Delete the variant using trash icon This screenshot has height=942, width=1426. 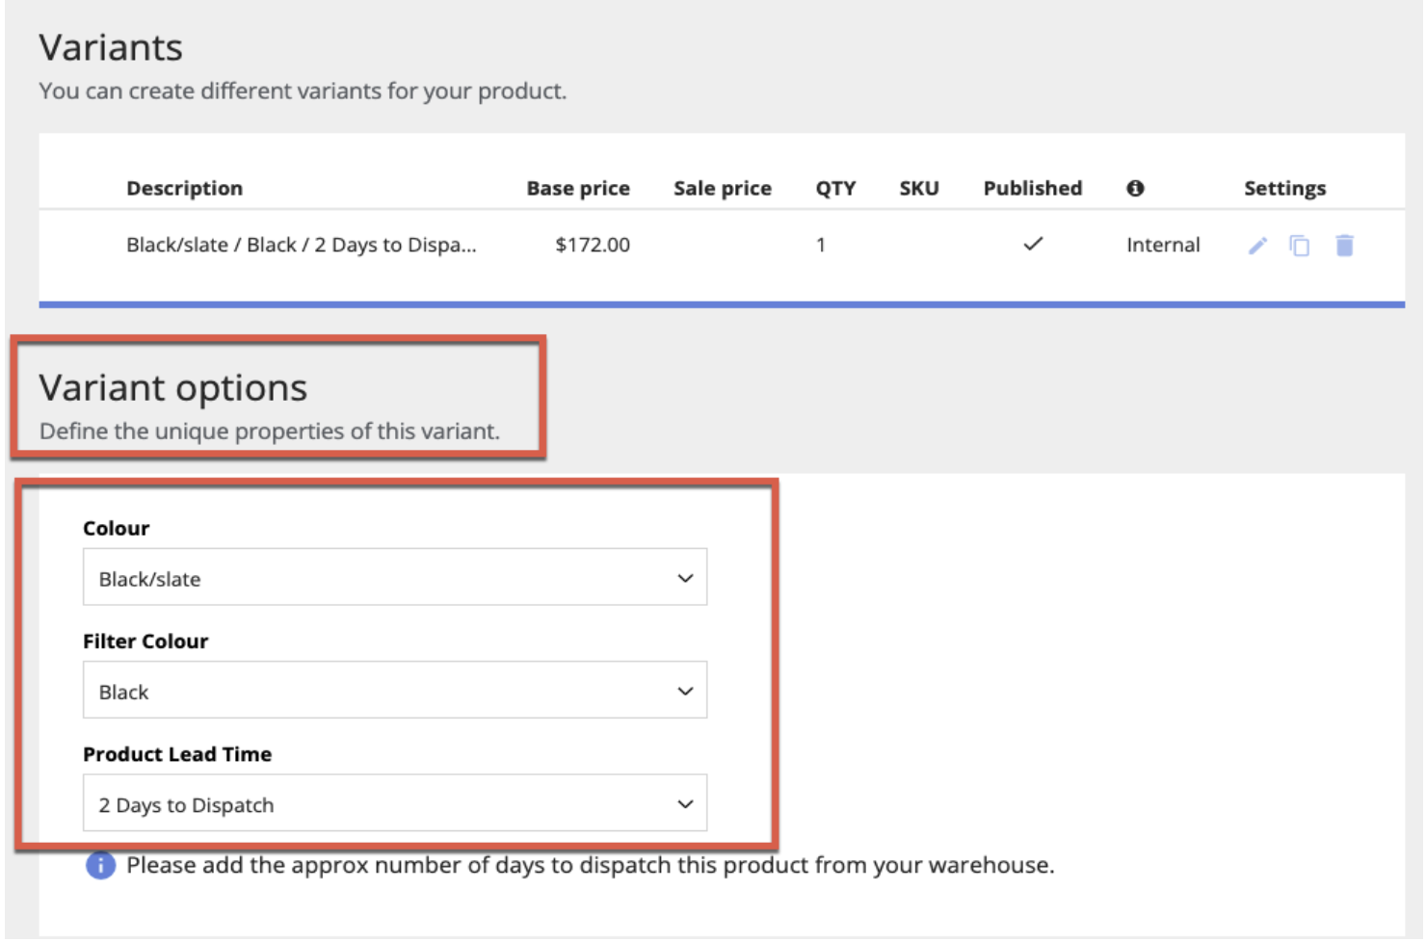[x=1345, y=246]
